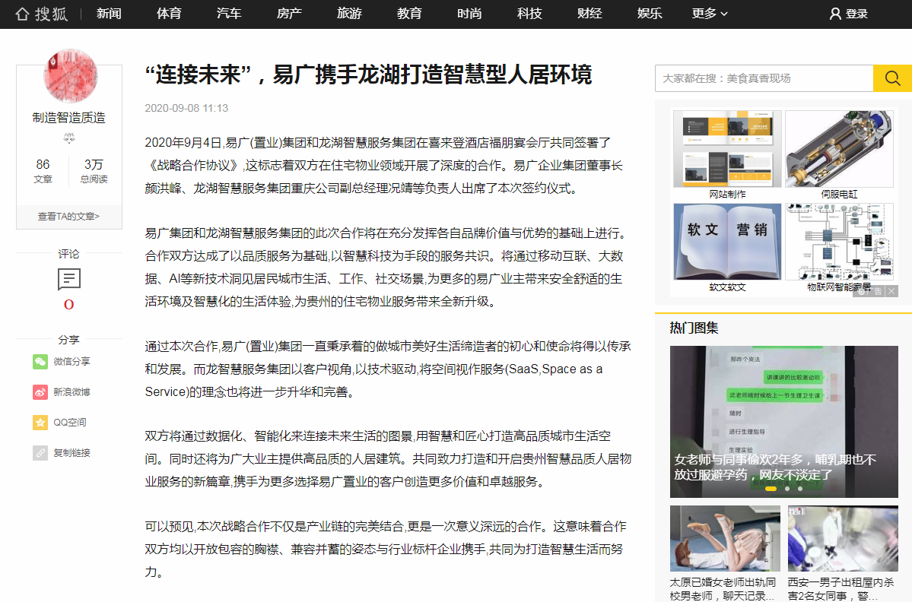
Task: Click the author's 86 文章 count
Action: point(43,172)
